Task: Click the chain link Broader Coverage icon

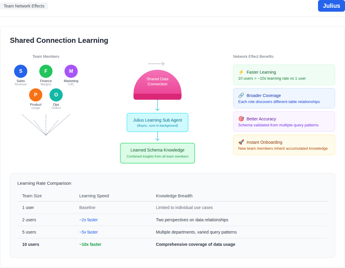Action: point(241,96)
